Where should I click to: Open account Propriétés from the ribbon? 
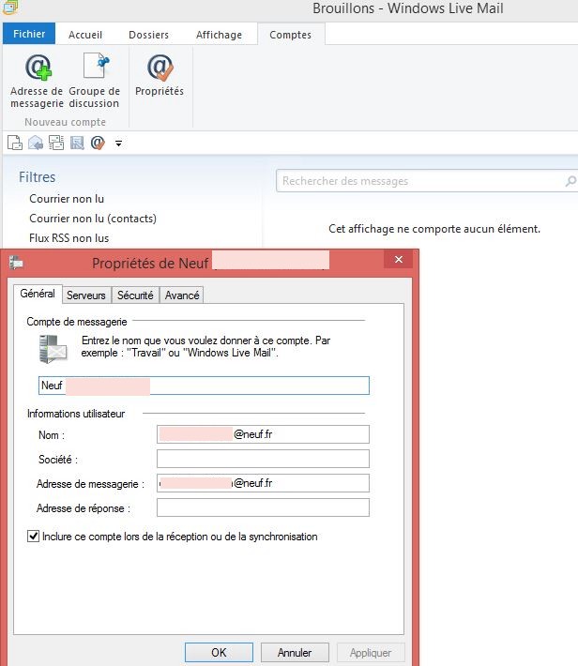[160, 70]
